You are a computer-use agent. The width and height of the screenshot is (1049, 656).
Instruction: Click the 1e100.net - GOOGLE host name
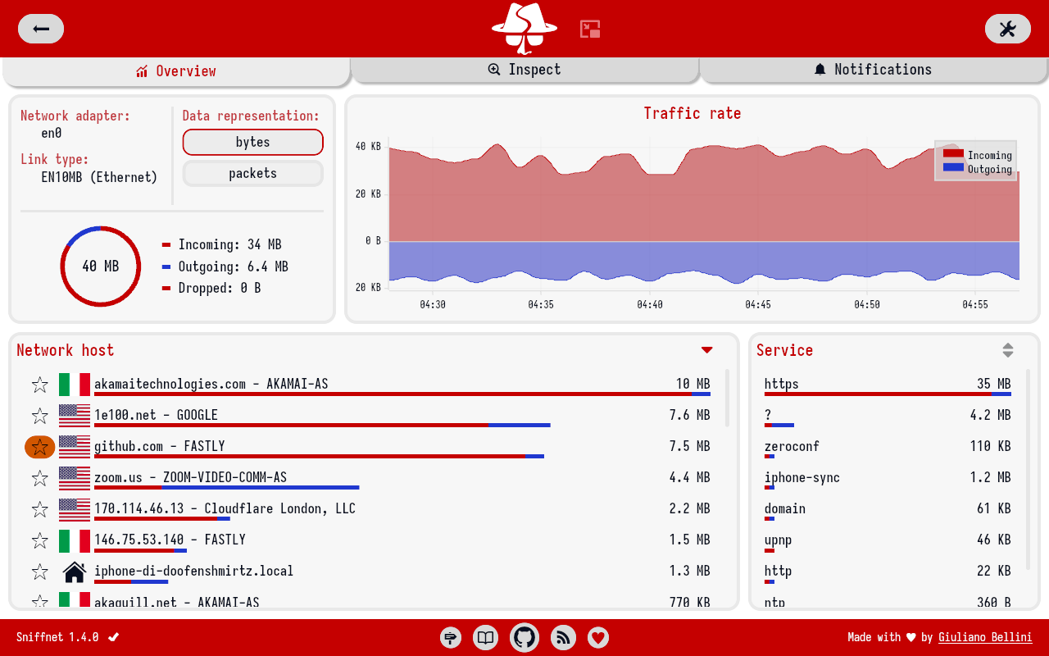[156, 415]
